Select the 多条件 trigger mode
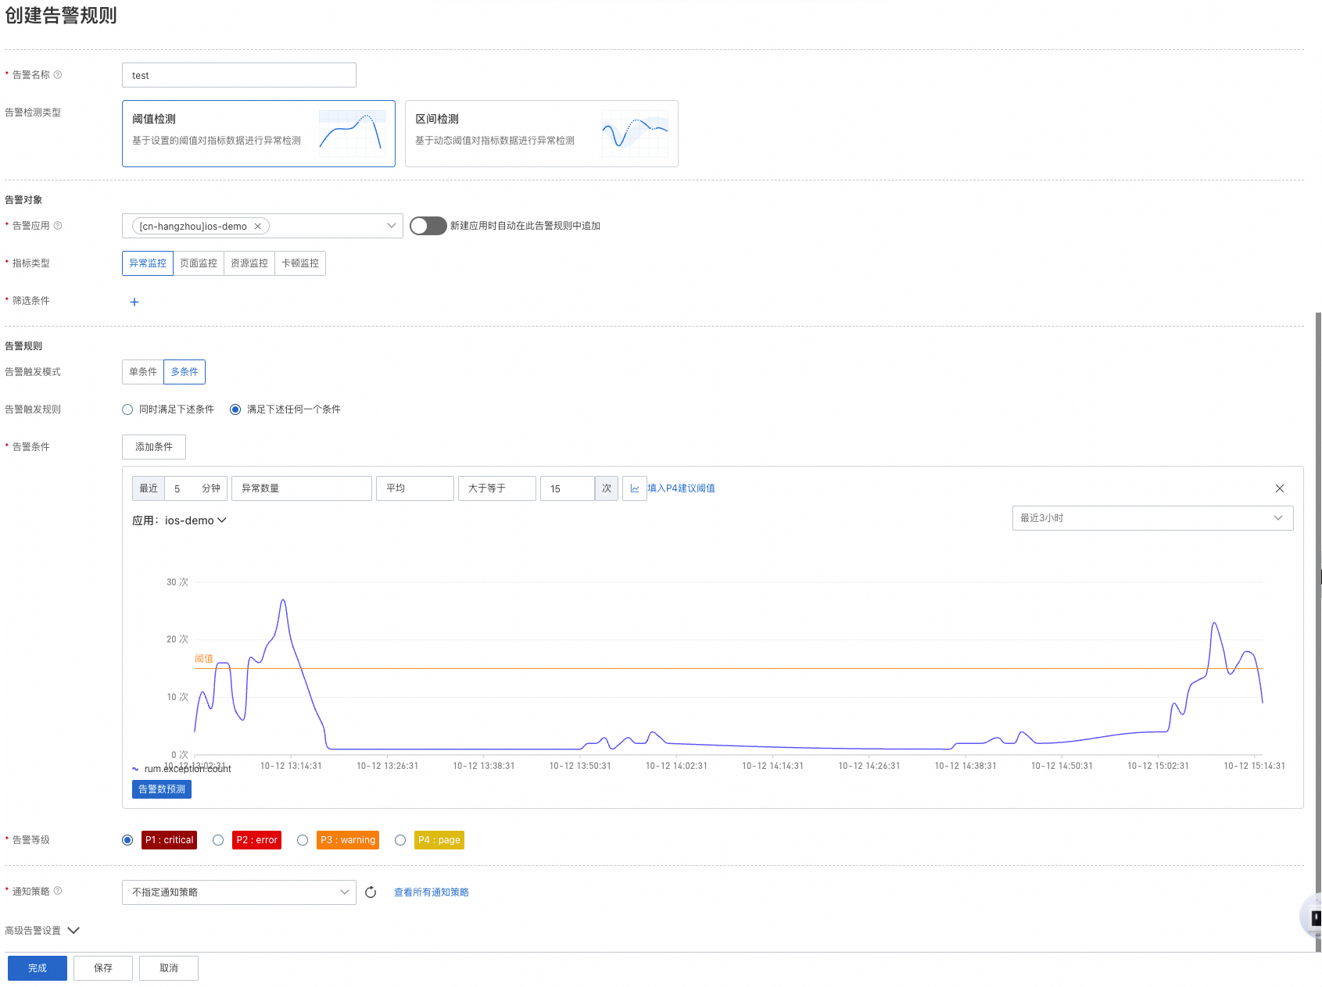Viewport: 1322px width, 987px height. point(185,372)
